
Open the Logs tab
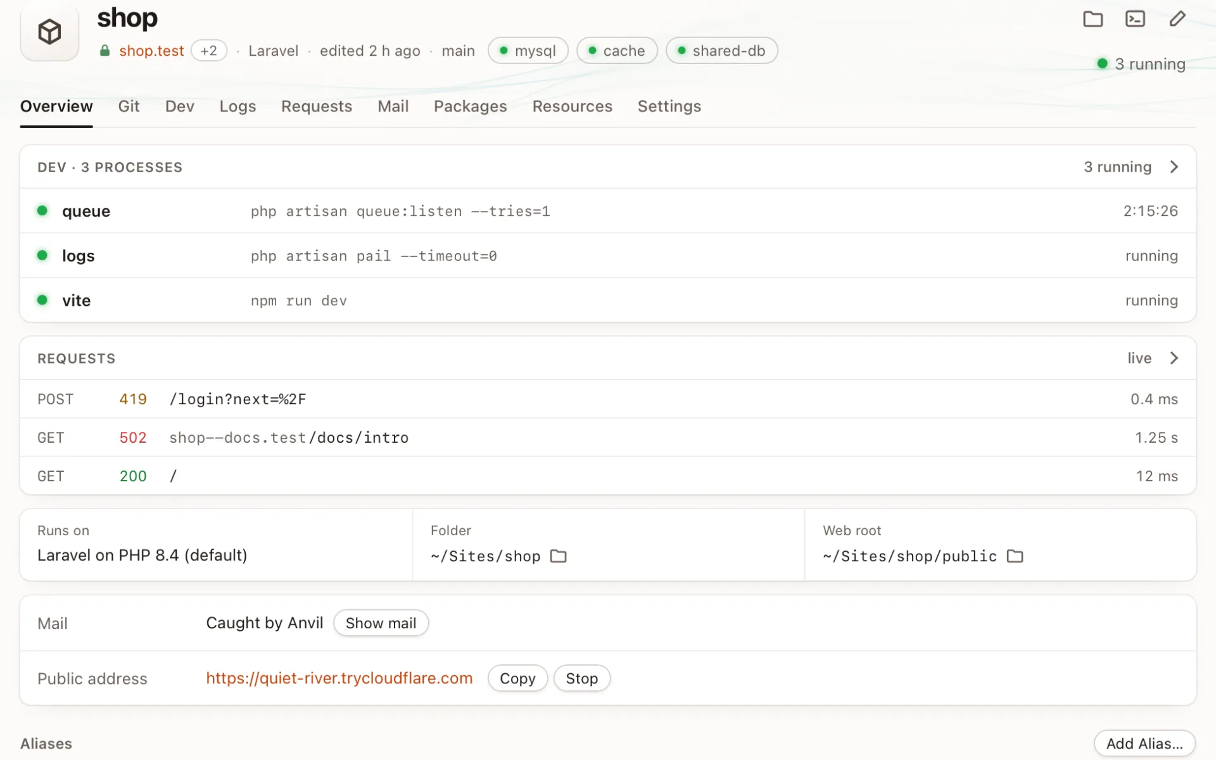click(x=237, y=106)
